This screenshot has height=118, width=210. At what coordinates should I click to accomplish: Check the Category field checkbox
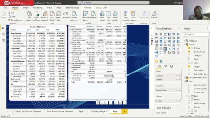(189, 55)
